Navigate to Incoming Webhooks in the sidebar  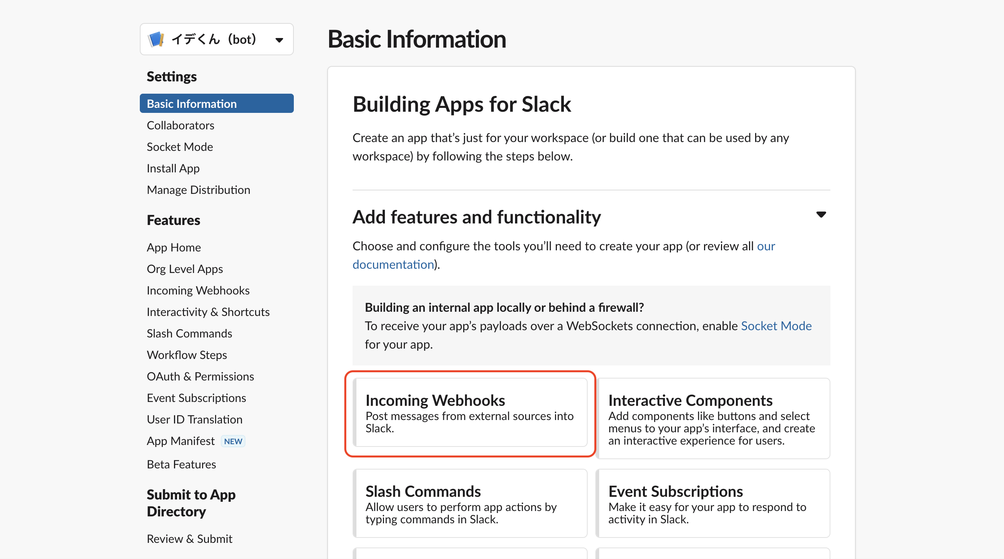(x=198, y=290)
